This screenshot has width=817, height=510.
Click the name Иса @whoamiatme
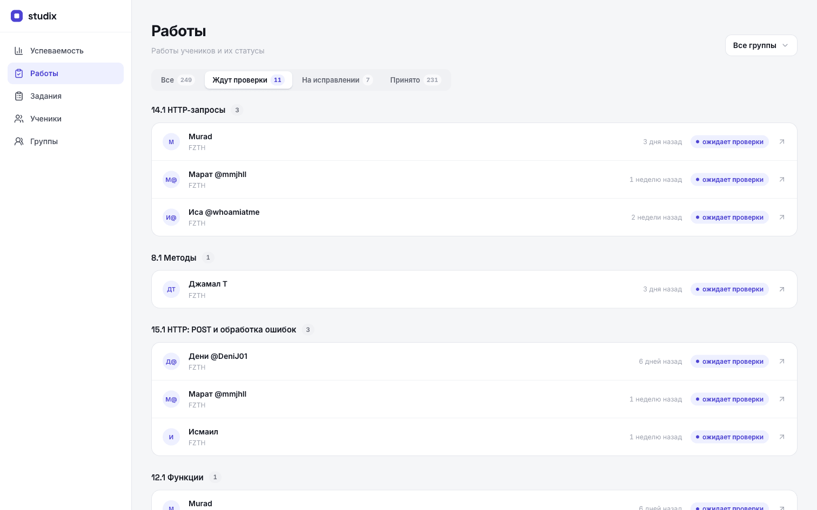click(x=224, y=212)
